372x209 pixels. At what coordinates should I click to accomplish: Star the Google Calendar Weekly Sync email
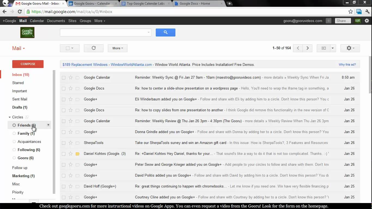coord(71,78)
